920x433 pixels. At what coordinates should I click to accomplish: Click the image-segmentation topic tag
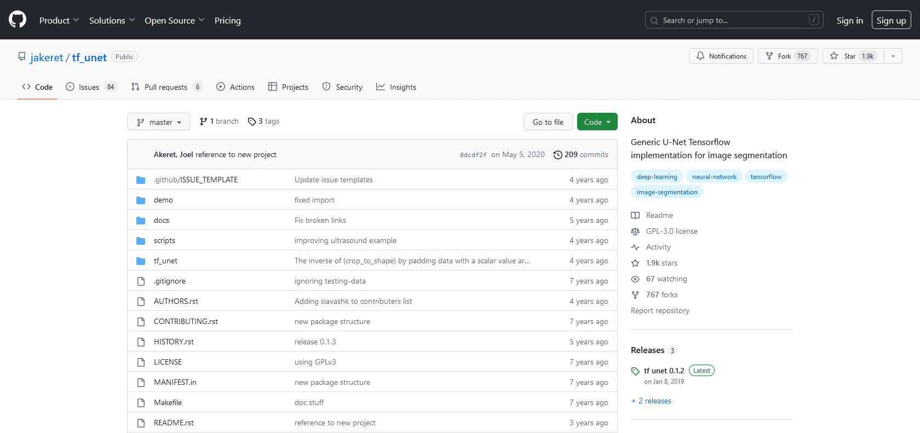(x=667, y=192)
